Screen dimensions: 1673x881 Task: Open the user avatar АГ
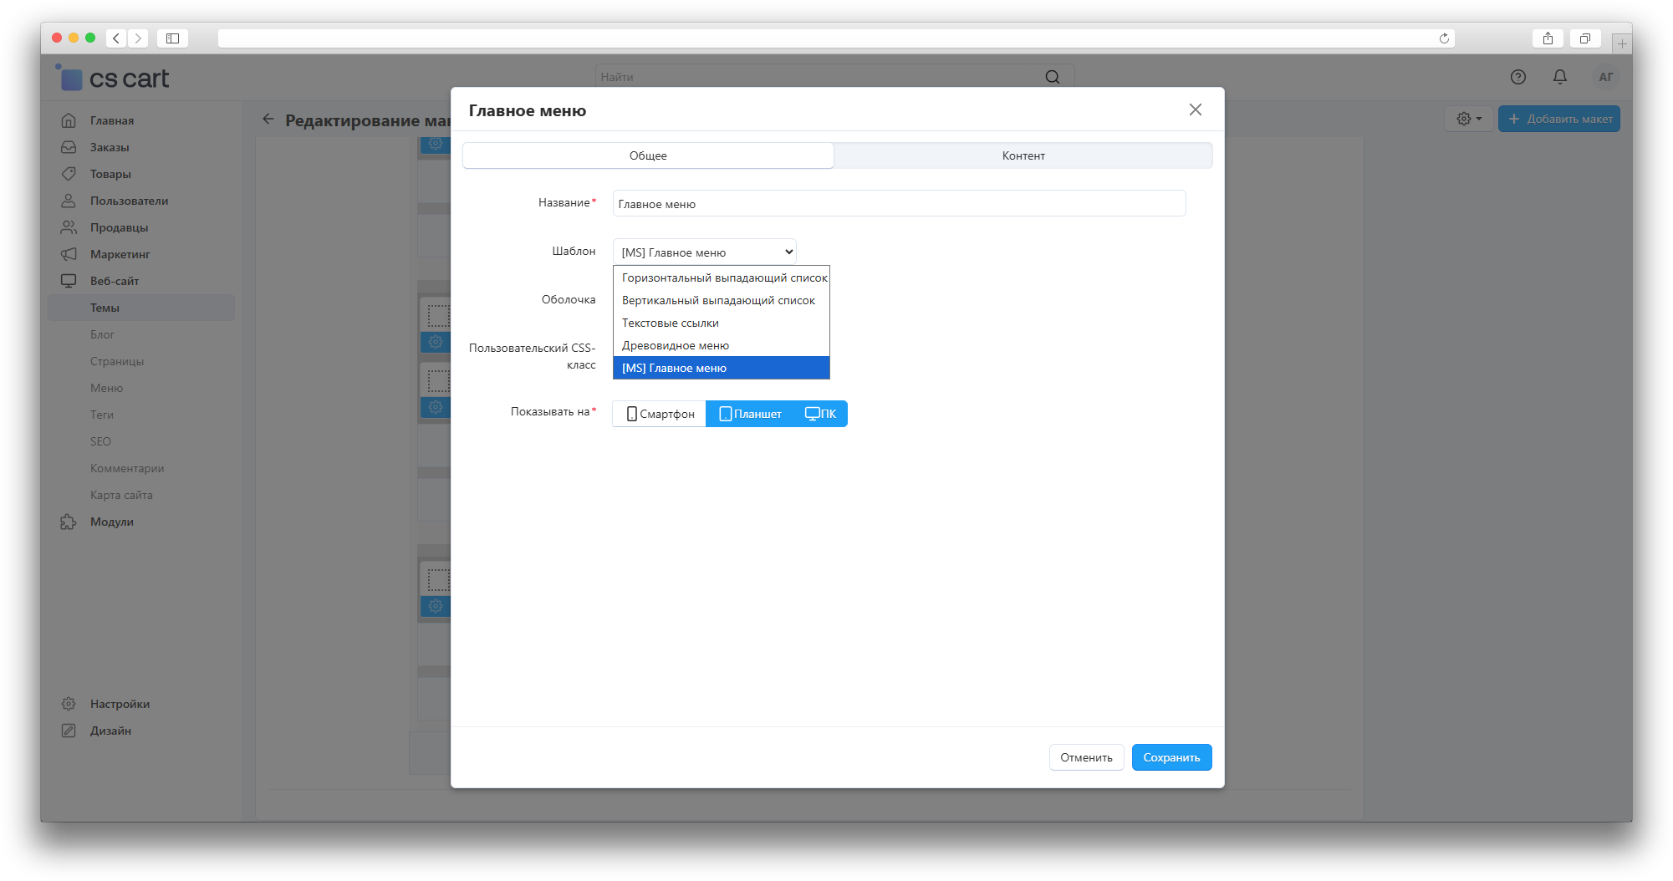click(x=1605, y=77)
